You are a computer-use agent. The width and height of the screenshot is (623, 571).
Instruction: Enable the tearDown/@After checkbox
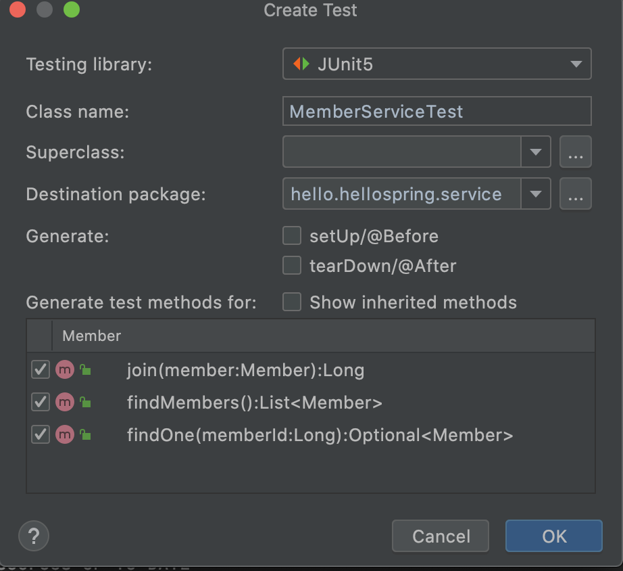(292, 265)
